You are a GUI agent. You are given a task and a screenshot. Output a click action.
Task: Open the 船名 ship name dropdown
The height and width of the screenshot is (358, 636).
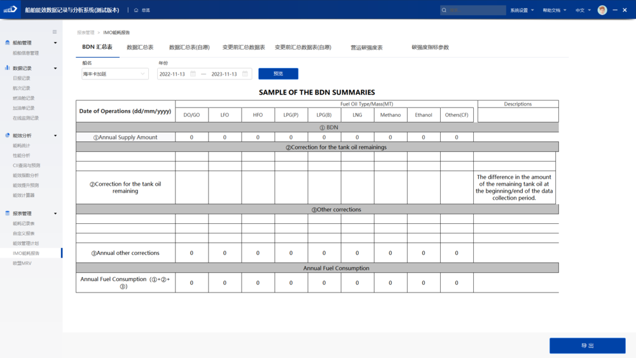click(x=115, y=74)
